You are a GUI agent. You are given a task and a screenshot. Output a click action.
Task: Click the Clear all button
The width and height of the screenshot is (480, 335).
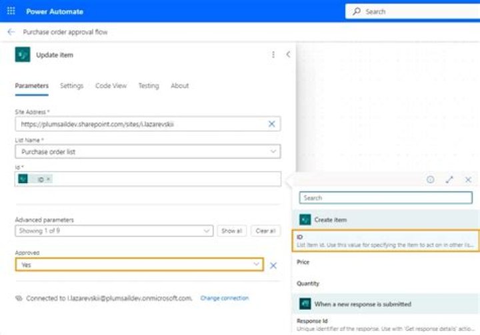265,230
